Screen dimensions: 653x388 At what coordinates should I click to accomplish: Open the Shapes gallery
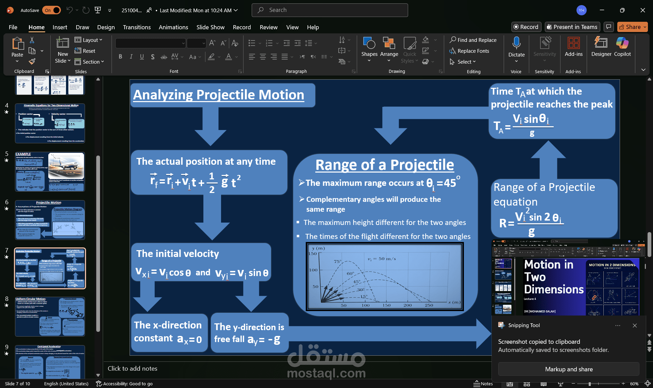coord(369,47)
